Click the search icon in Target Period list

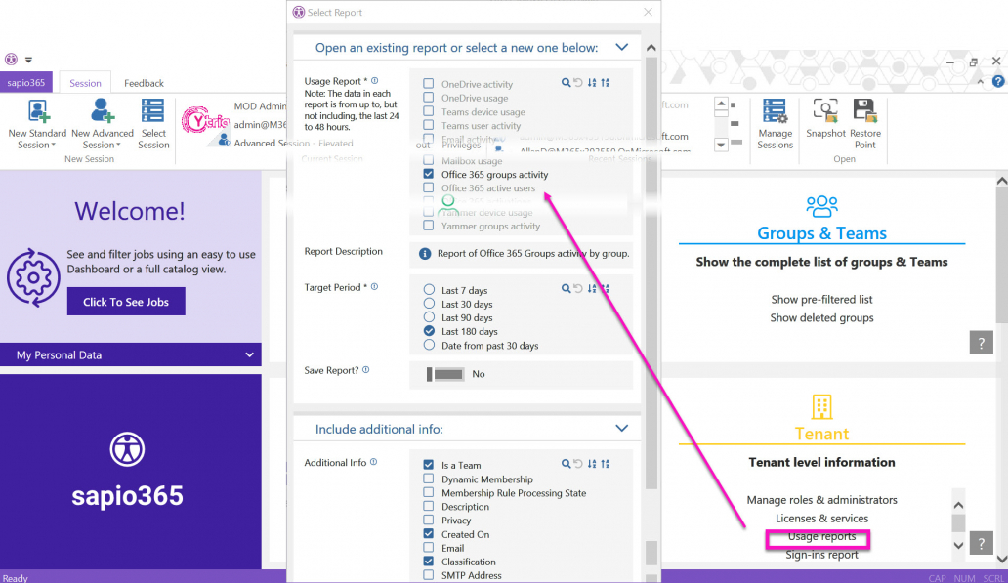pos(566,289)
